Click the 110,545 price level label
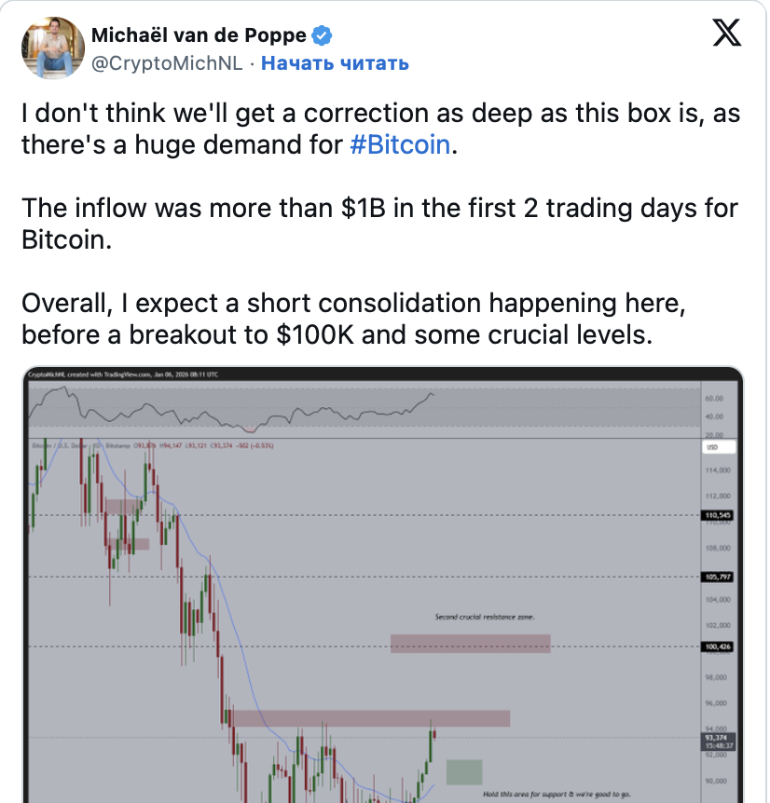Screen dimensions: 770x803 tap(716, 515)
